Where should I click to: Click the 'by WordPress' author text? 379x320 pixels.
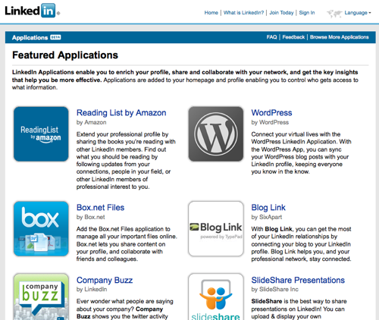point(270,122)
